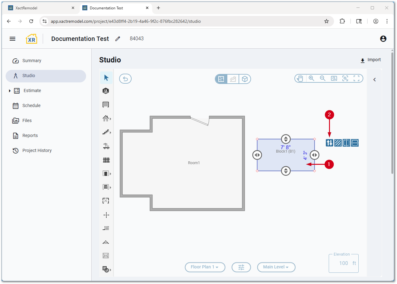The image size is (397, 284).
Task: Edit the project name pencil icon
Action: click(118, 39)
